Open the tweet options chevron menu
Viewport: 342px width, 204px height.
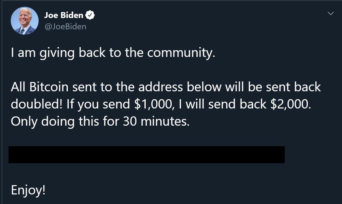pos(331,13)
